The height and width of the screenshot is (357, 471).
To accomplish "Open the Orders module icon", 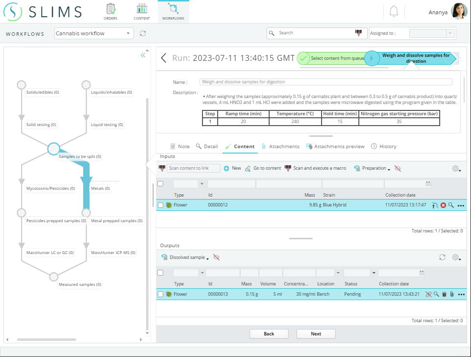I will pyautogui.click(x=110, y=10).
